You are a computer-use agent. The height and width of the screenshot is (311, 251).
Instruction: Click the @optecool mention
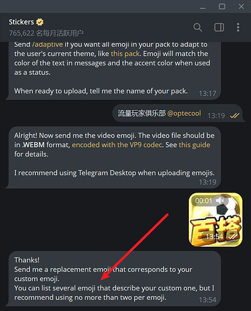tap(184, 113)
